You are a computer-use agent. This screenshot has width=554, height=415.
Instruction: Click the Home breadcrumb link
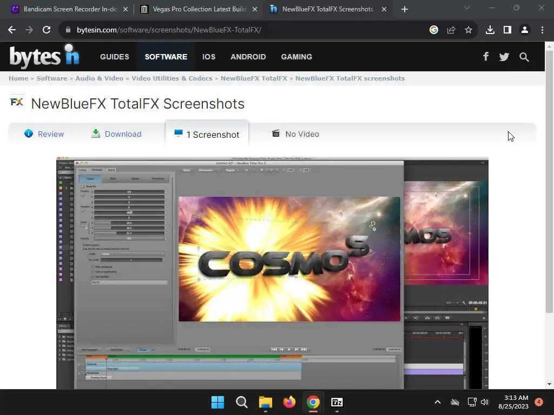(18, 78)
